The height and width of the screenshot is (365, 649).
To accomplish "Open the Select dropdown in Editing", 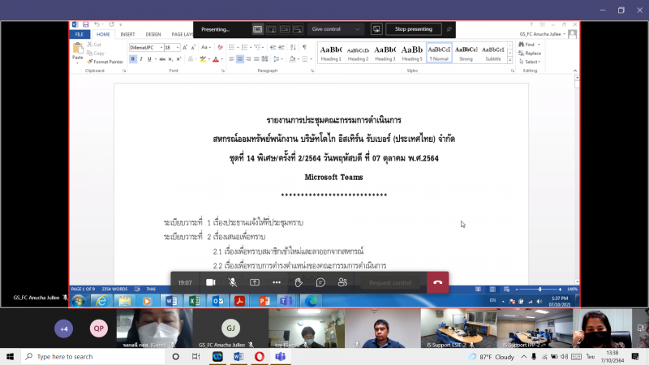I will click(x=530, y=62).
